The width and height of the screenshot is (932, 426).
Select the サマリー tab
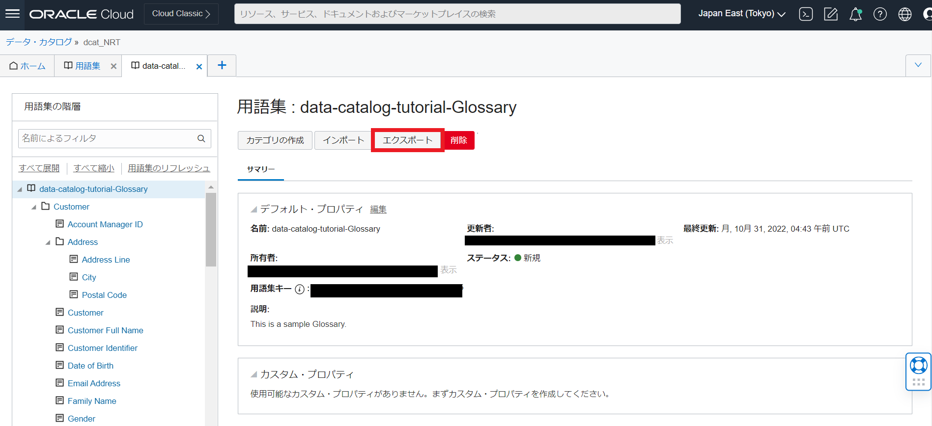(x=260, y=169)
